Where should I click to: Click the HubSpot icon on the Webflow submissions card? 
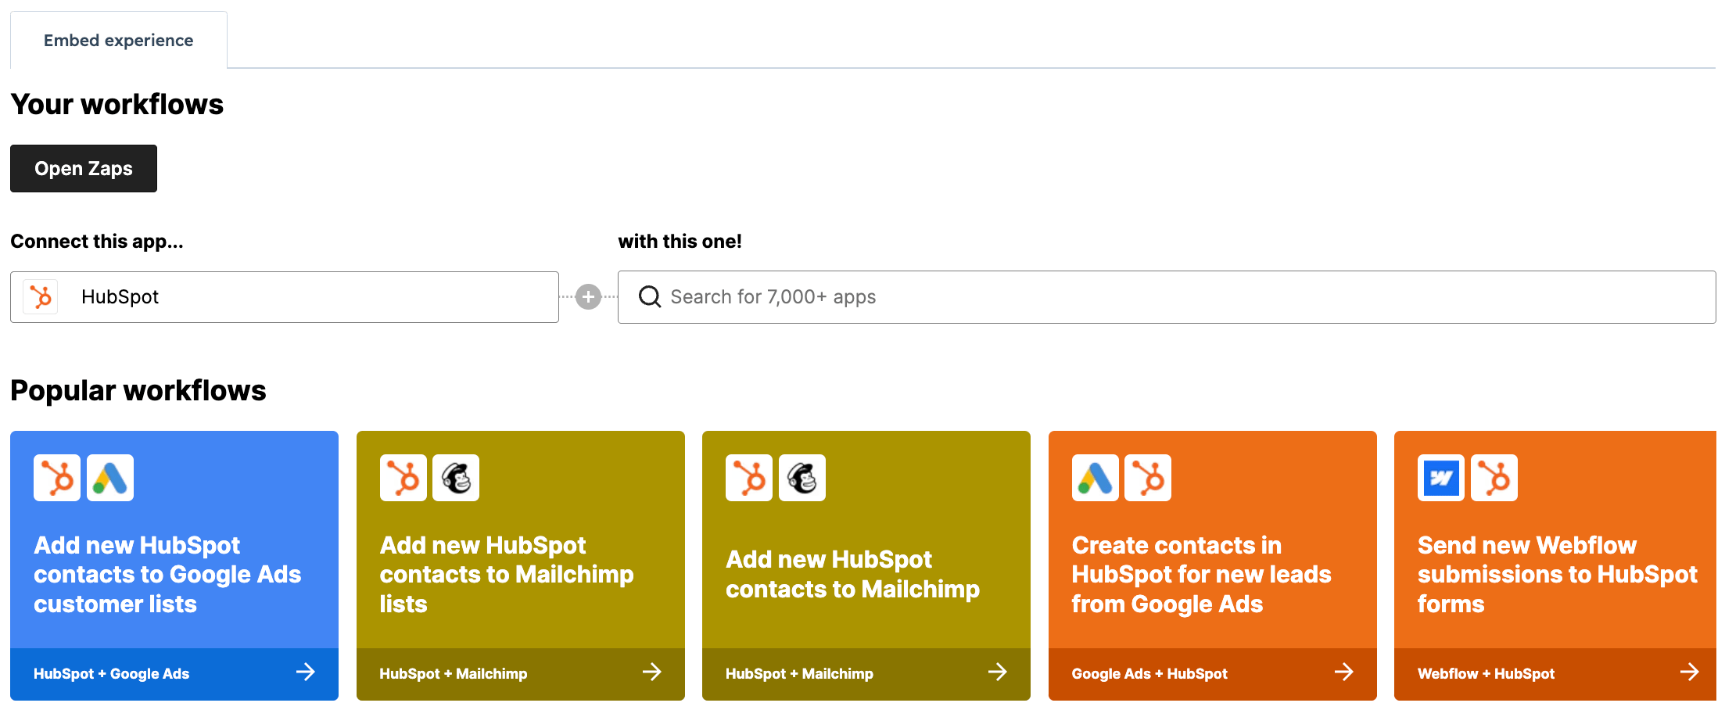tap(1494, 478)
